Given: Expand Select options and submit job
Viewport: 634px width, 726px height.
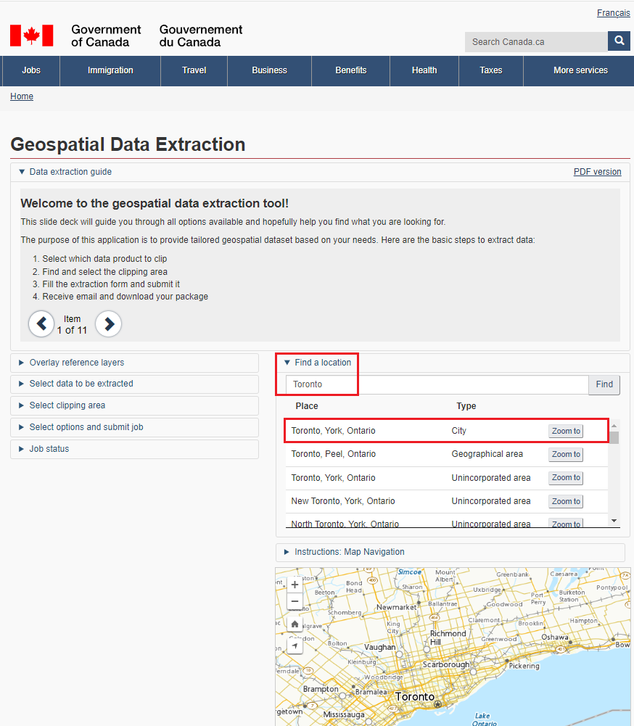Looking at the screenshot, I should click(x=134, y=427).
